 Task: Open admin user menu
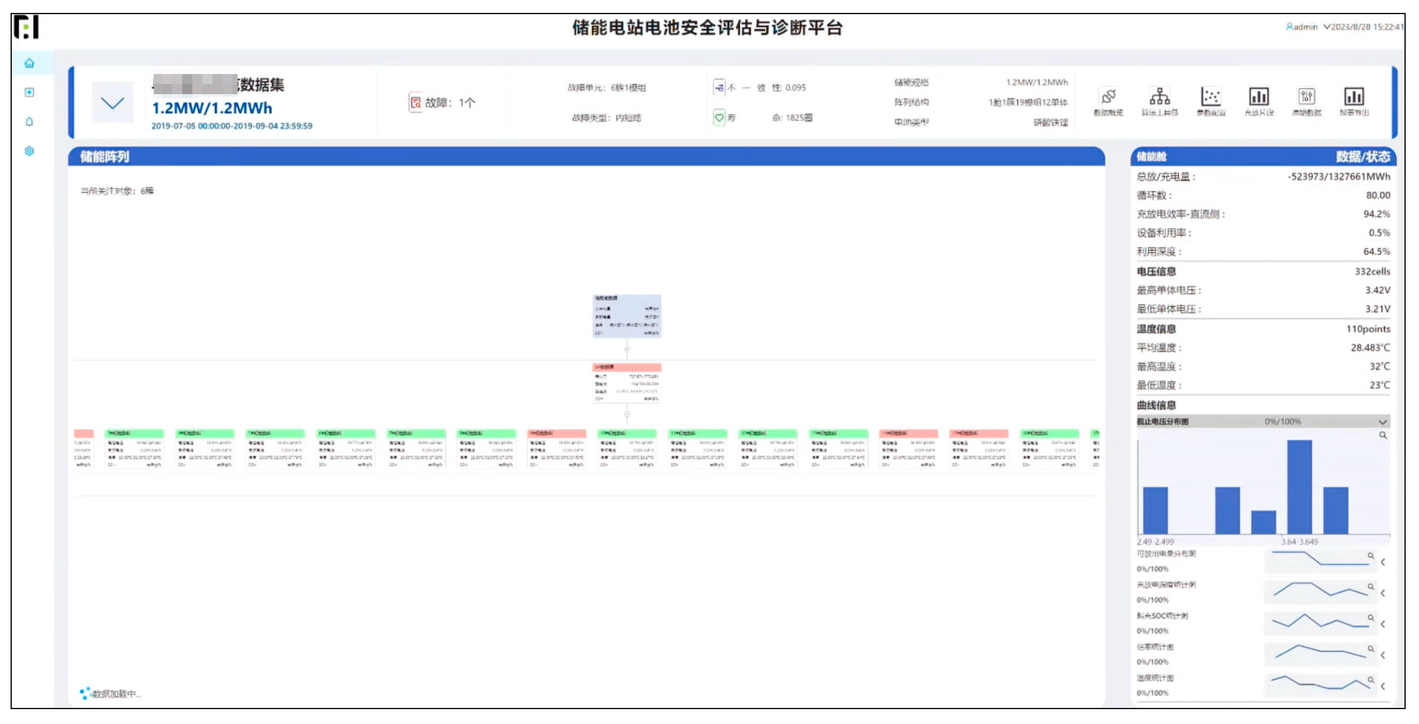1302,27
